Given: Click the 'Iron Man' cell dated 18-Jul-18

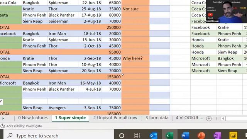Looking at the screenshot, I should pyautogui.click(x=63, y=34).
